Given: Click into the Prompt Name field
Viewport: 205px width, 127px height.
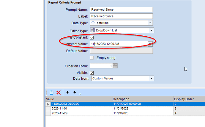Looking at the screenshot, I should 121,10.
